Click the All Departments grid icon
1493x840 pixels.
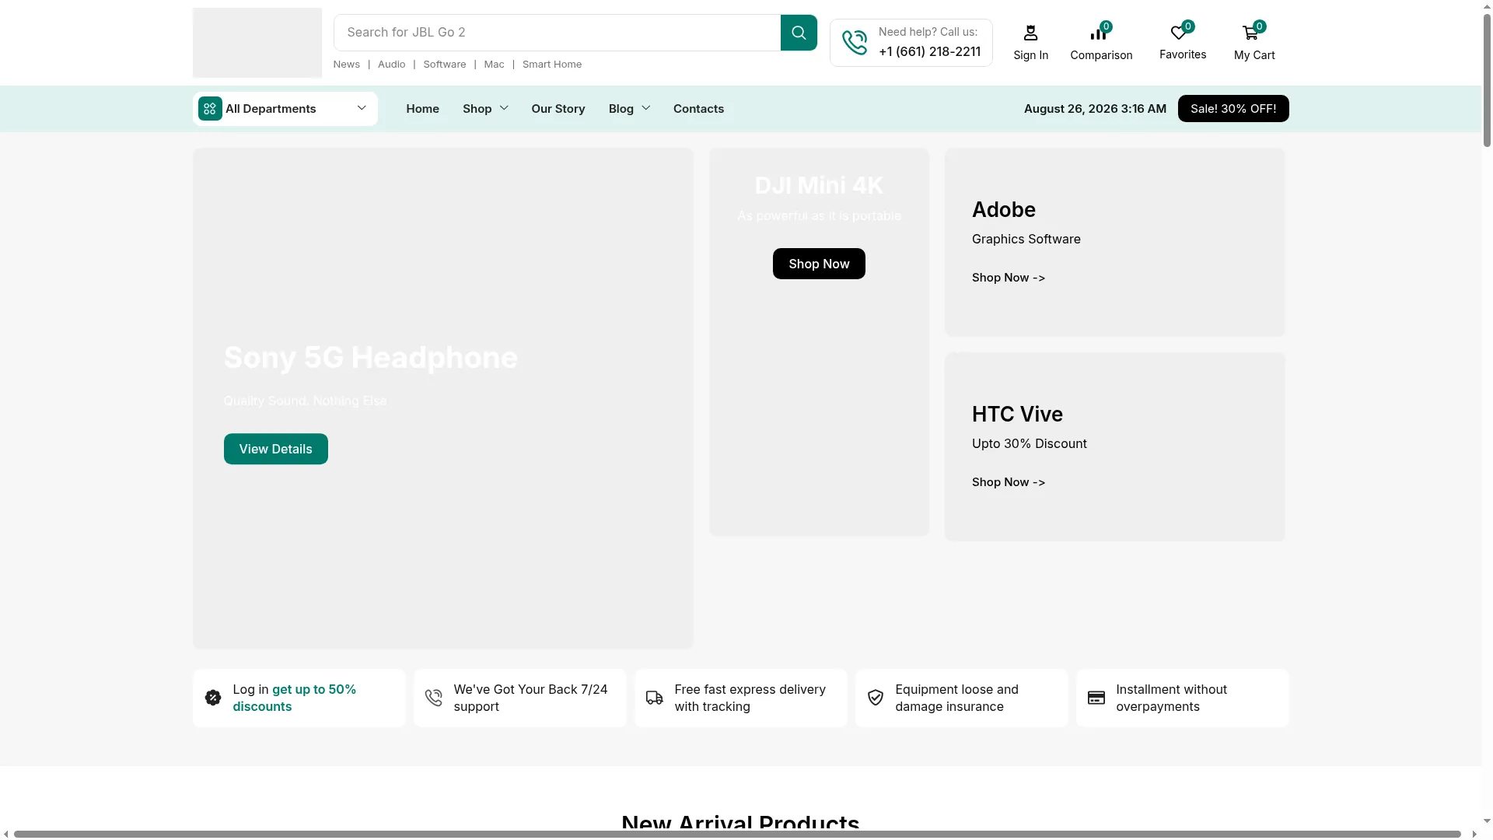210,109
